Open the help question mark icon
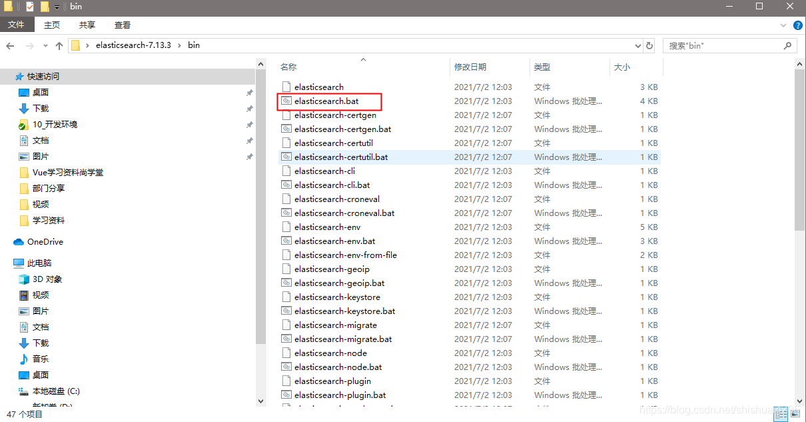This screenshot has height=422, width=806. 797,25
